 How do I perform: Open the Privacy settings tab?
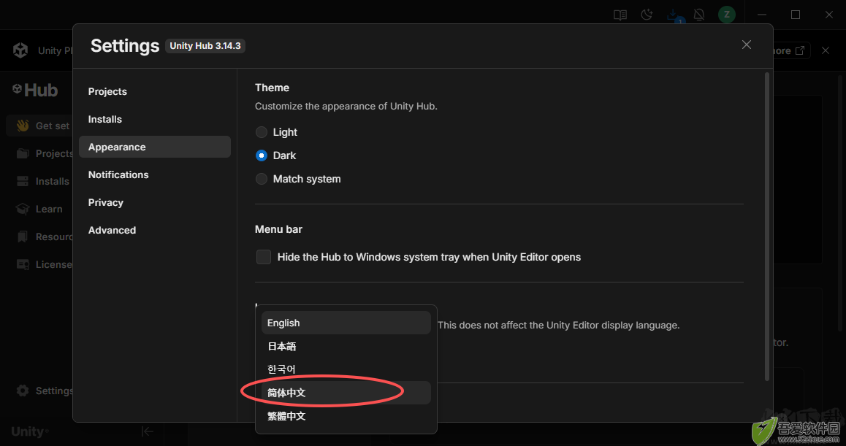coord(155,202)
